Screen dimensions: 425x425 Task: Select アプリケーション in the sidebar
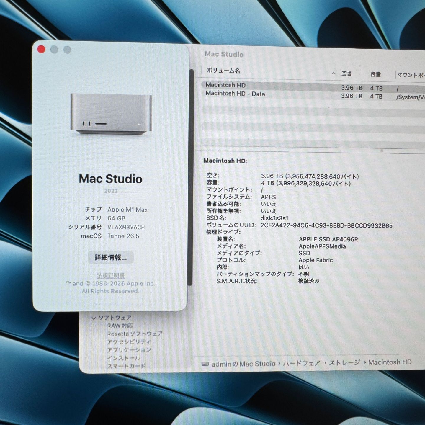(x=129, y=350)
